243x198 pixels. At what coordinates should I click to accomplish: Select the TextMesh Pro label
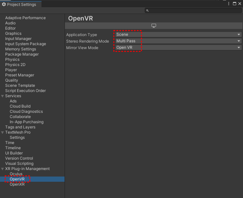pyautogui.click(x=18, y=132)
